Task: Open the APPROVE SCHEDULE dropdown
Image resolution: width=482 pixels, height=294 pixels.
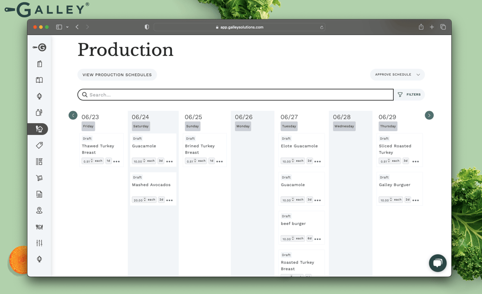Action: pos(397,75)
